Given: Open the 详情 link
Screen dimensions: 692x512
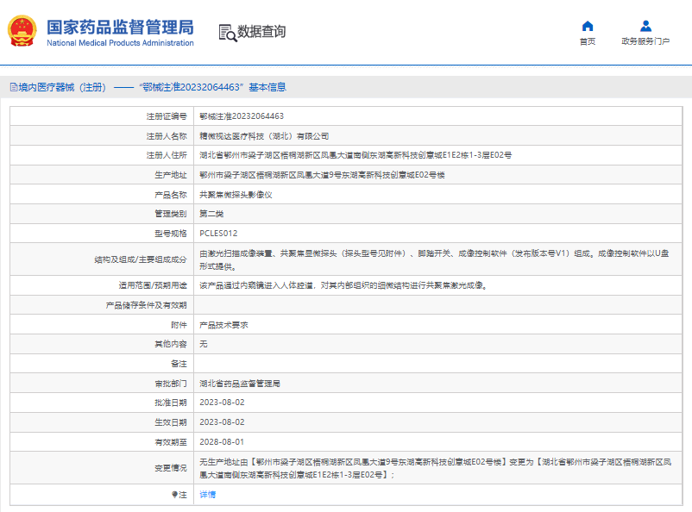Looking at the screenshot, I should coord(207,495).
